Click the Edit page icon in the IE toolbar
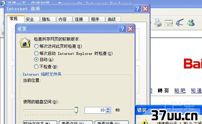This screenshot has width=202, height=124. pos(169,23)
